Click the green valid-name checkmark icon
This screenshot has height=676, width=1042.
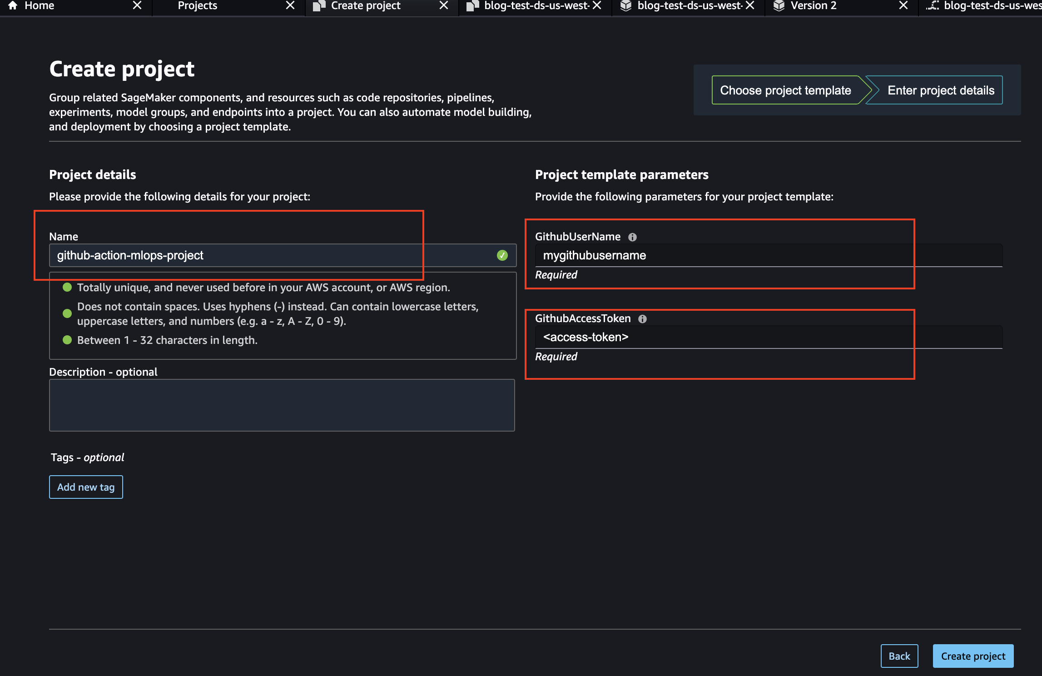pyautogui.click(x=502, y=255)
